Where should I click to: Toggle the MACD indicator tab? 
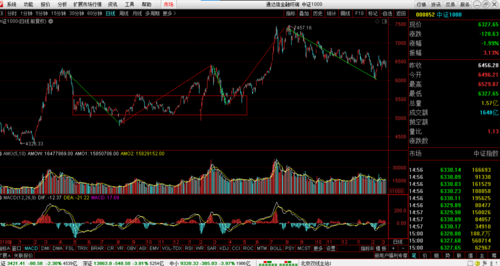pos(31,248)
